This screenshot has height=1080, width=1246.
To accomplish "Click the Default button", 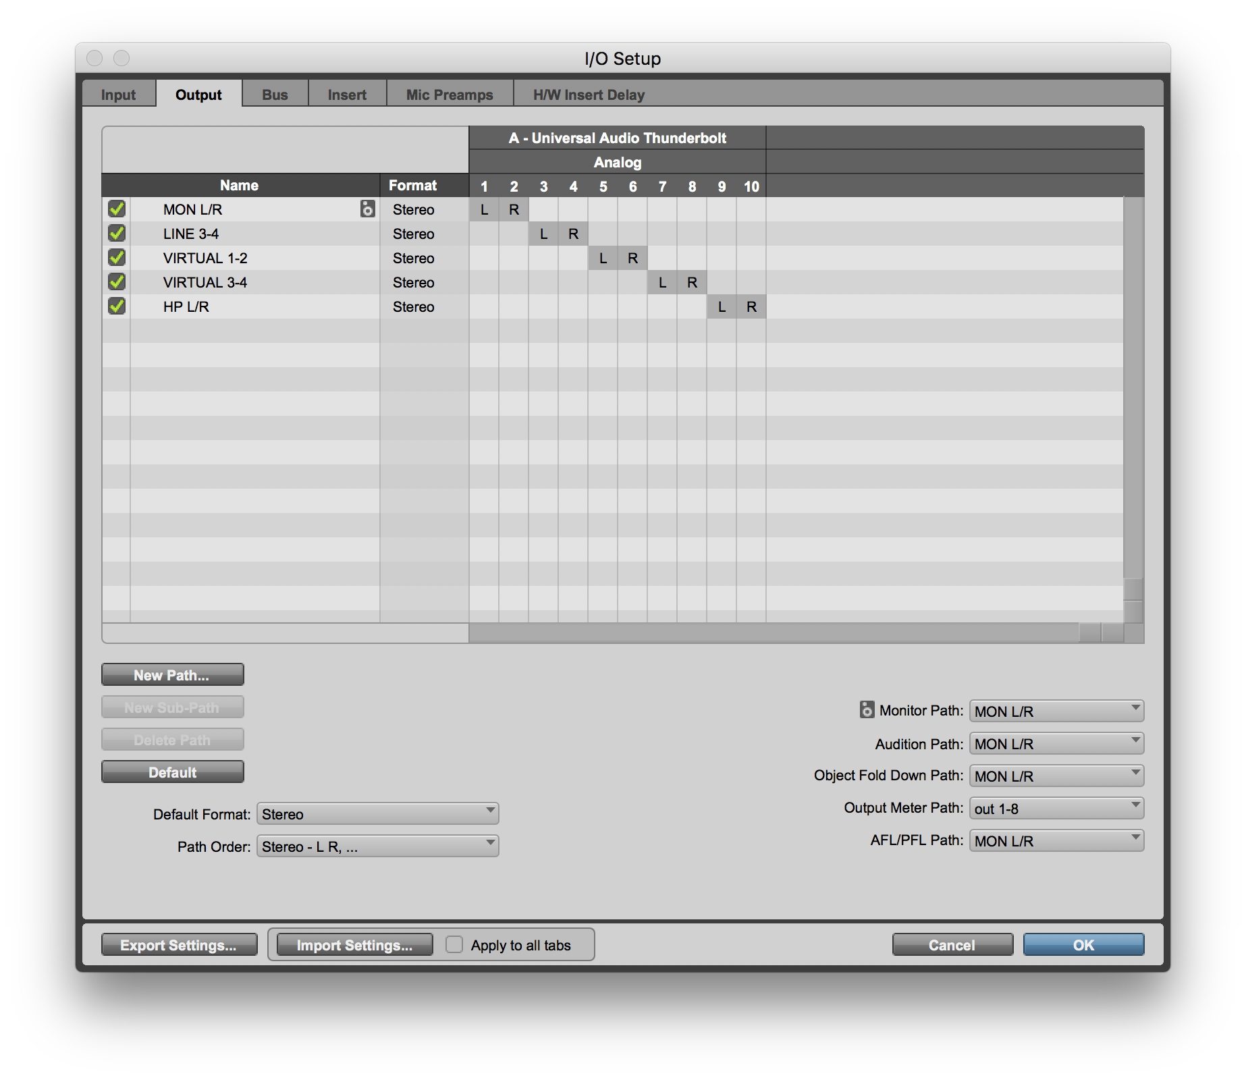I will pos(172,772).
